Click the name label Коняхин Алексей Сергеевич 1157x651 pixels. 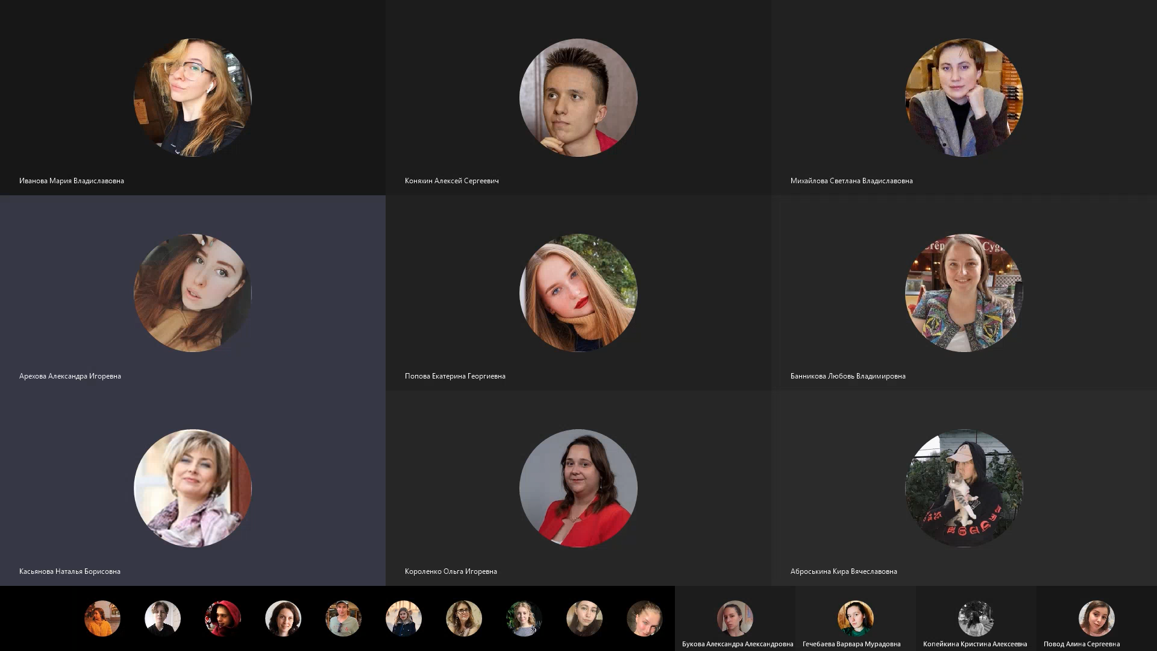[x=452, y=181]
